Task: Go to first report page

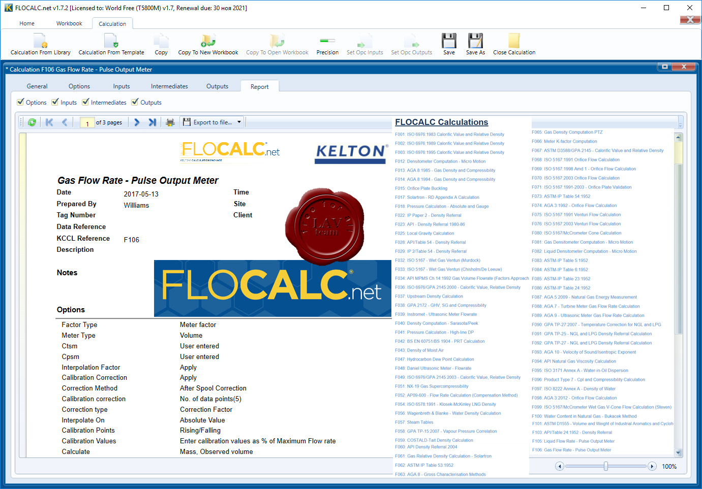Action: [49, 122]
